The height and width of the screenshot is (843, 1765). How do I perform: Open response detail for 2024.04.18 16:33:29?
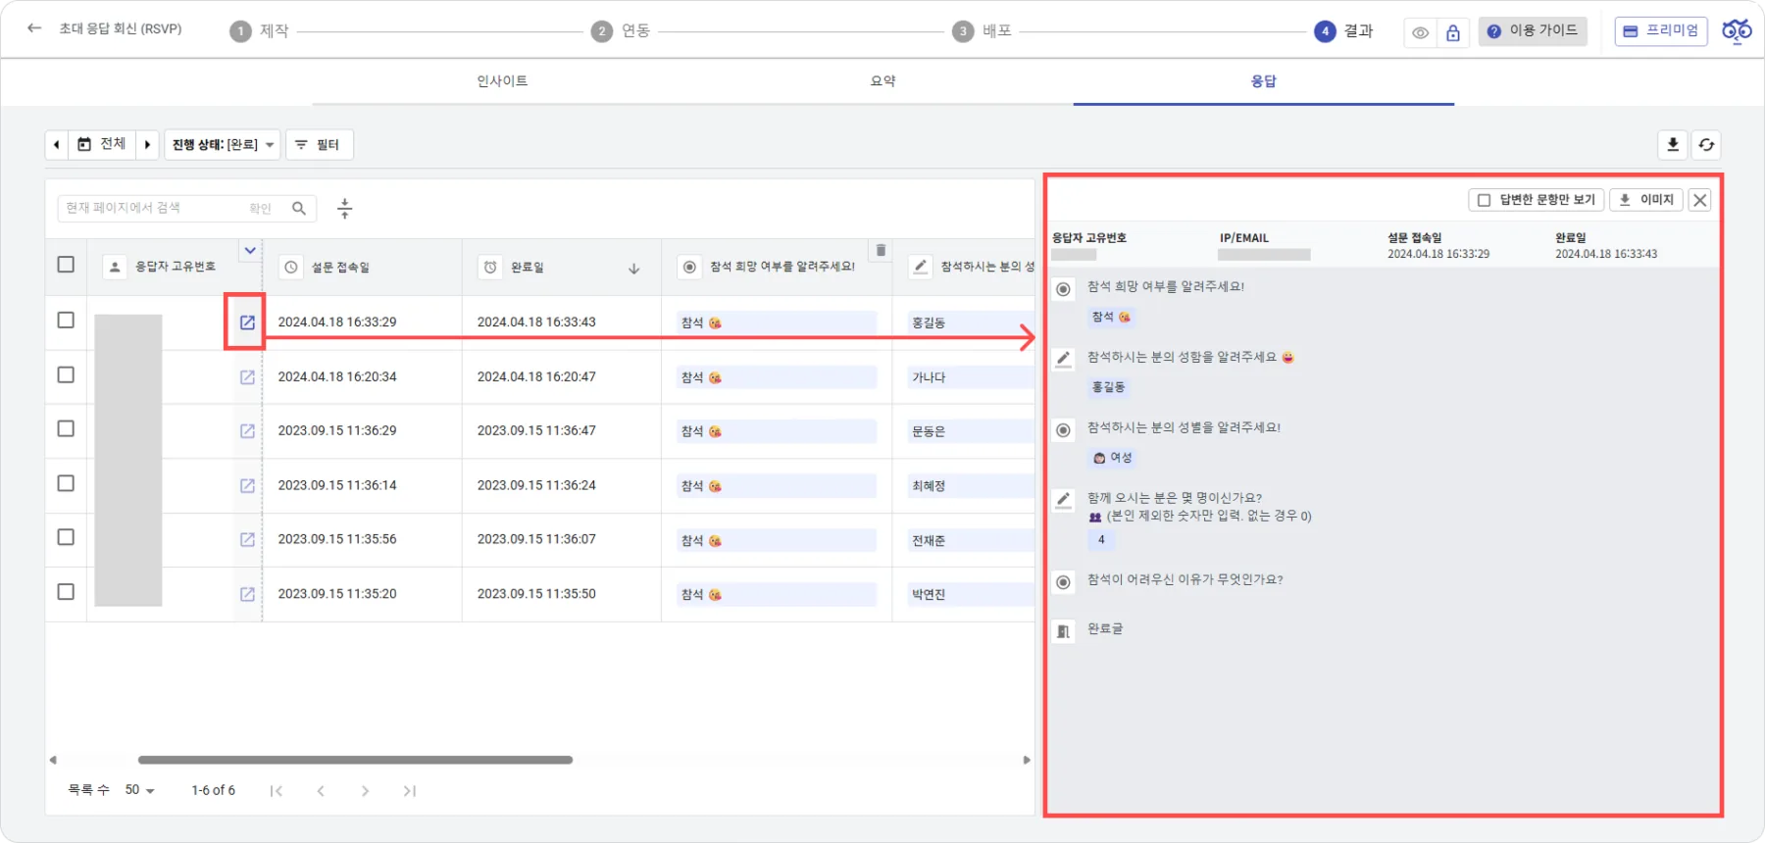point(247,322)
